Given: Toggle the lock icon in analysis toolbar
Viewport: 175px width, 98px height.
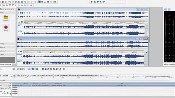Looking at the screenshot, I should pyautogui.click(x=29, y=69).
